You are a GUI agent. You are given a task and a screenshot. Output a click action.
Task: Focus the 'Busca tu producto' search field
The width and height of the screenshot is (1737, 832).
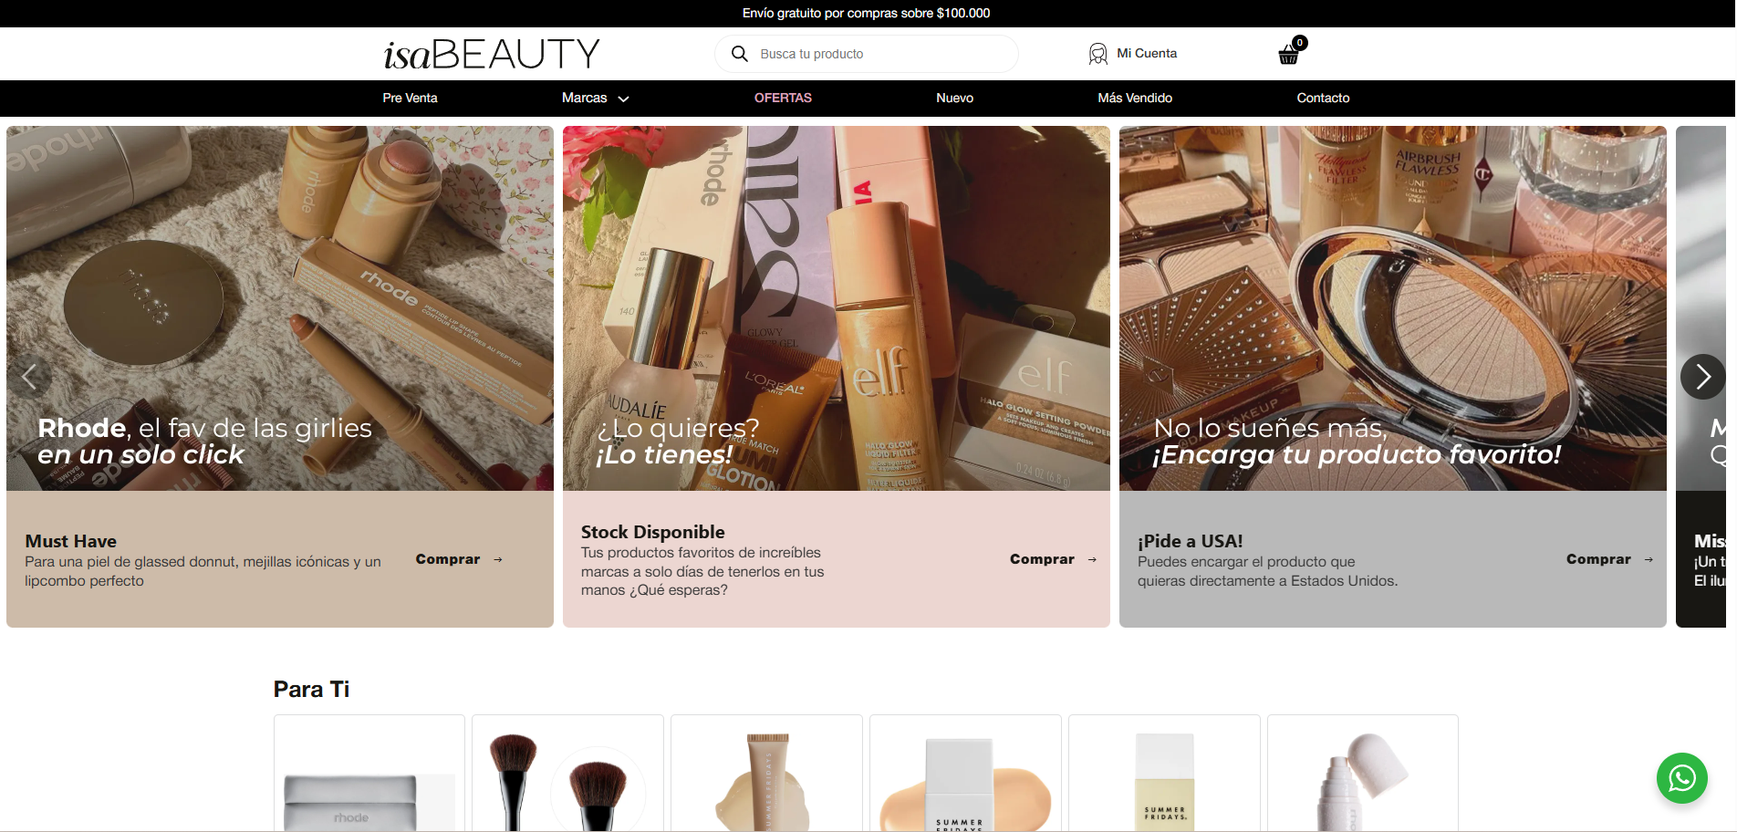[867, 54]
